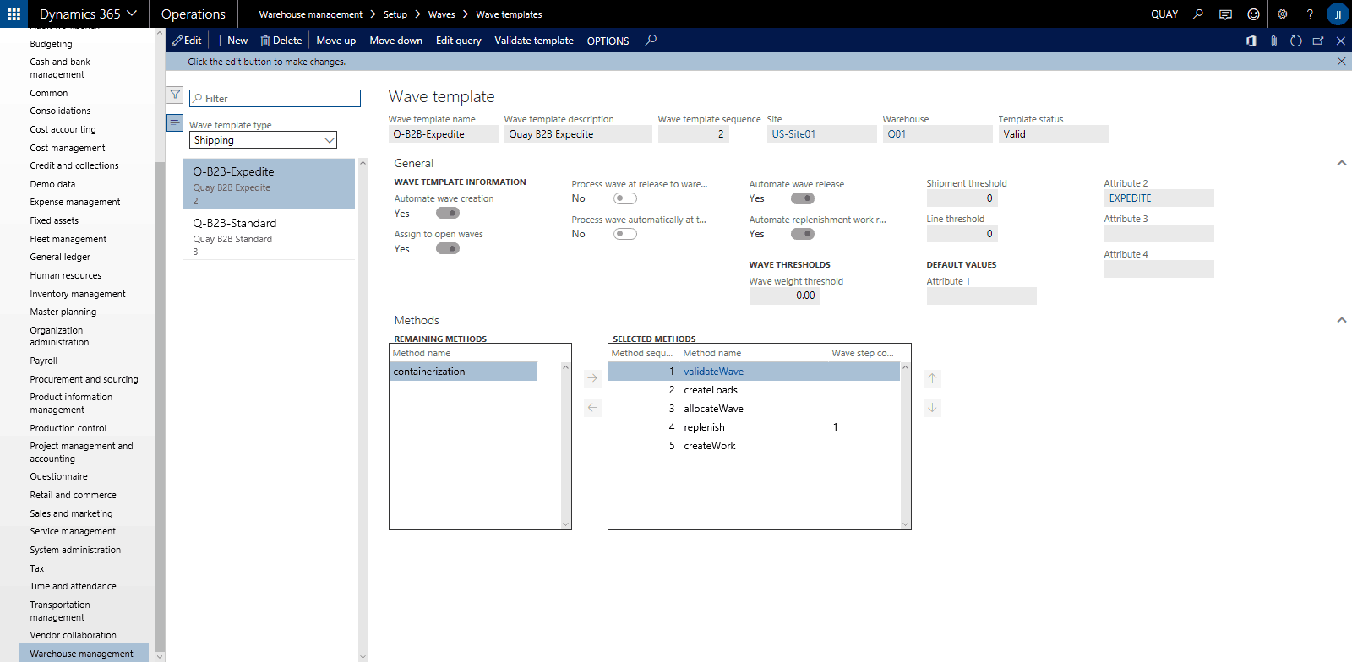Open Operations workspace title
Screen dimensions: 1352x662
(x=193, y=14)
